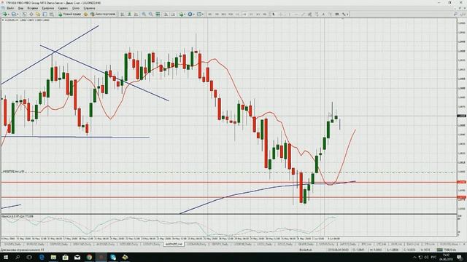Image resolution: width=467 pixels, height=262 pixels.
Task: Open MetaEditor via the yellow icon
Action: pos(85,14)
